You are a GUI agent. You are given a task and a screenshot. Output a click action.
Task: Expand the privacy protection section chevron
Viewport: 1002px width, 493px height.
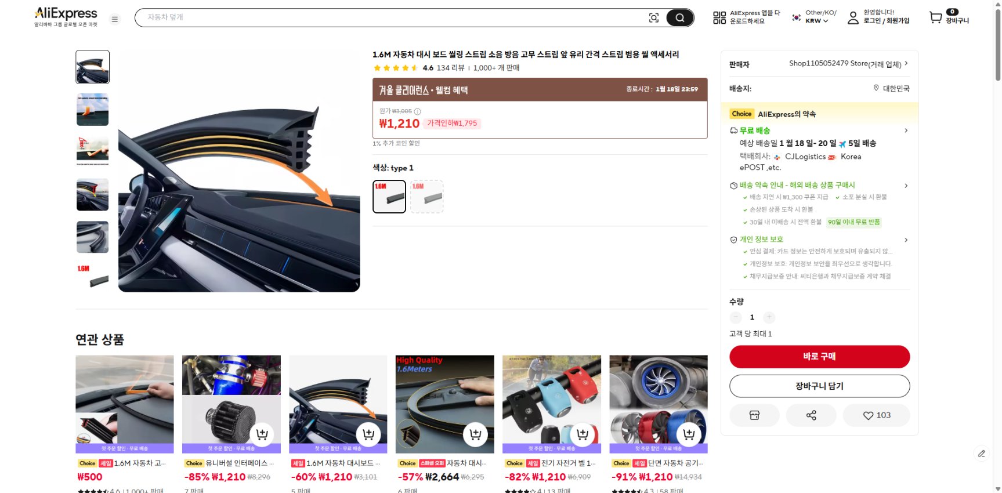[x=906, y=240]
